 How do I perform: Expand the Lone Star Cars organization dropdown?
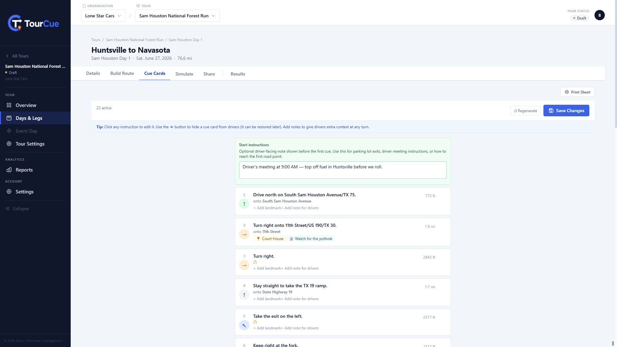click(x=103, y=16)
